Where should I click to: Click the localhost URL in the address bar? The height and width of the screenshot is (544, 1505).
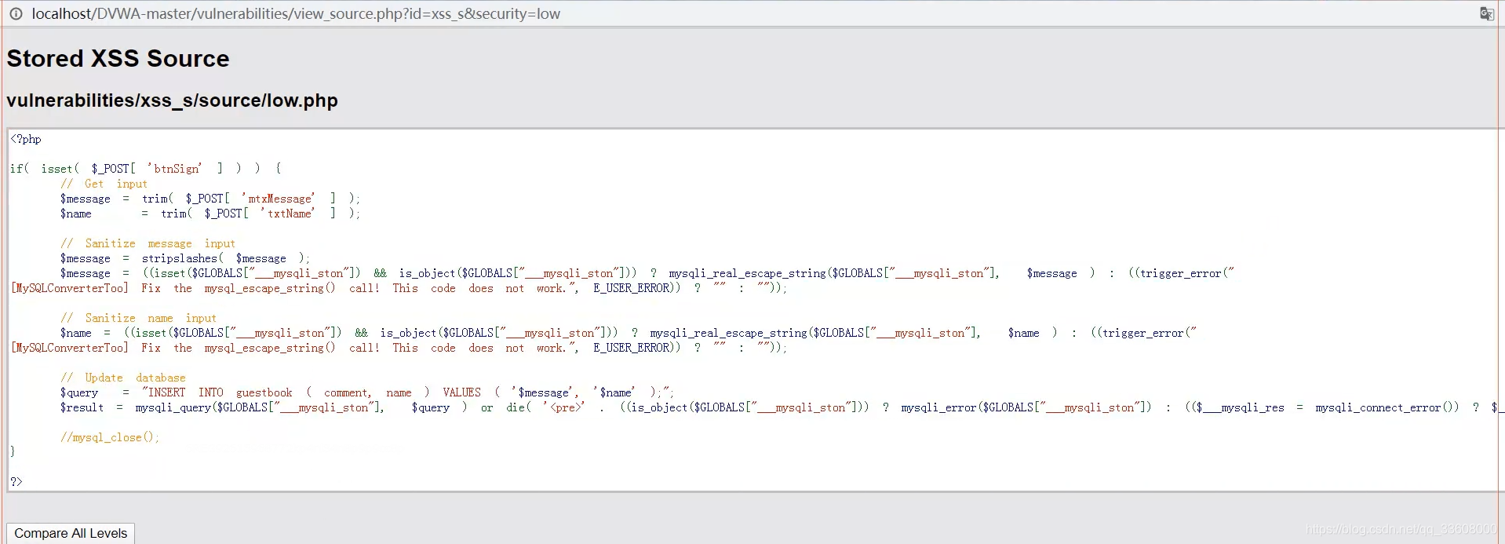pos(296,13)
